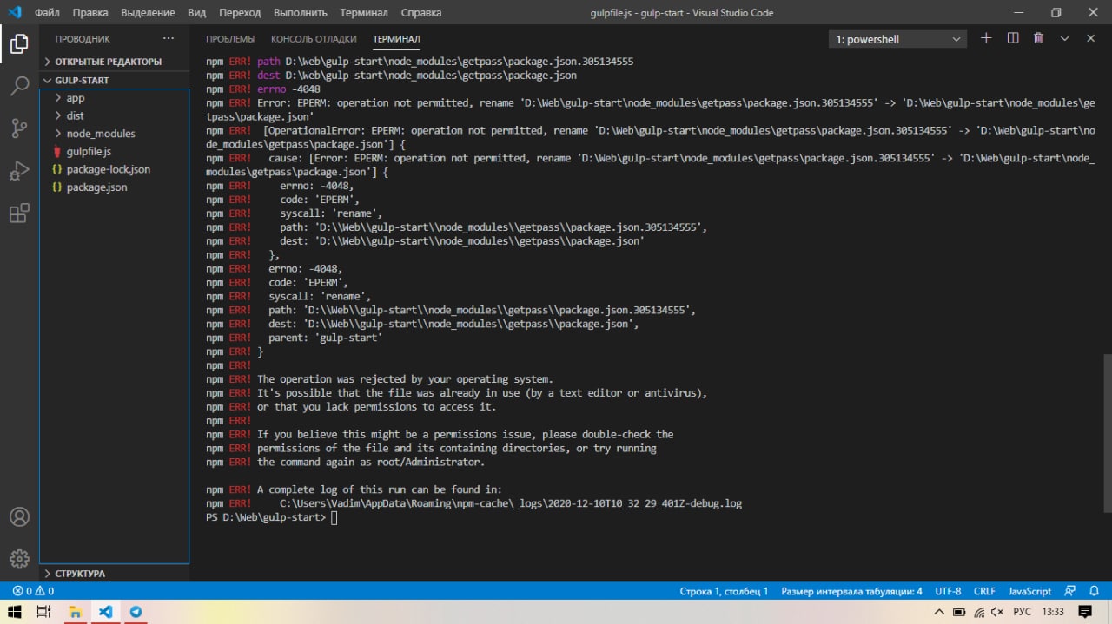The image size is (1112, 624).
Task: Change CRLF end of line sequence
Action: (x=984, y=591)
